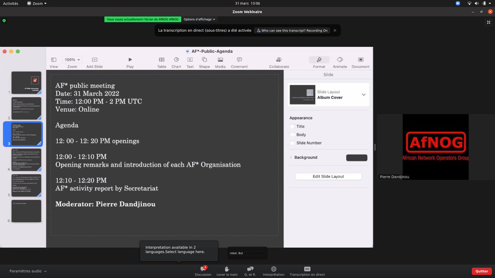Add a Comment from the toolbar
The height and width of the screenshot is (278, 495).
239,60
